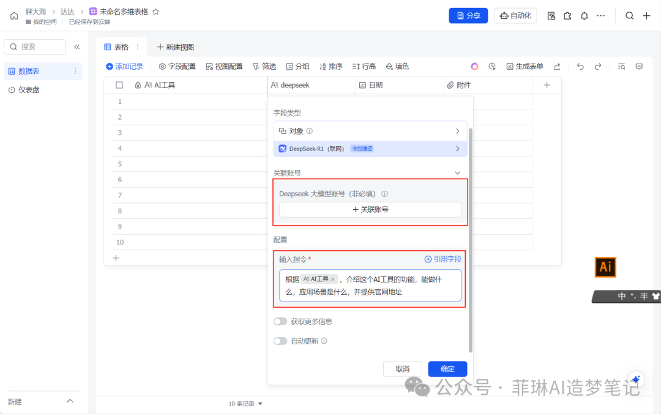The height and width of the screenshot is (414, 661).
Task: Click the 附件 column header
Action: click(488, 85)
